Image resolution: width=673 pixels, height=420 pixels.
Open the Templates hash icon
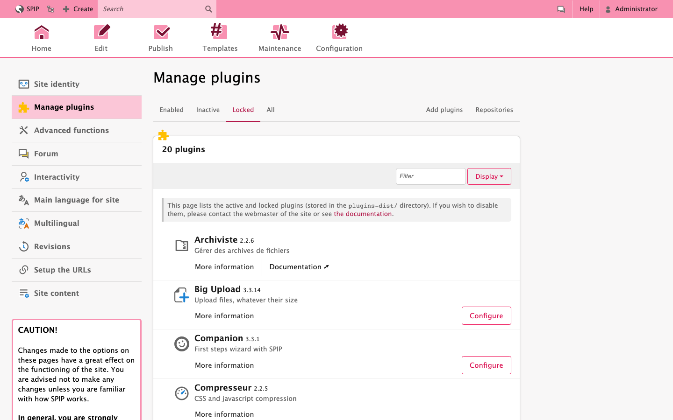point(219,31)
